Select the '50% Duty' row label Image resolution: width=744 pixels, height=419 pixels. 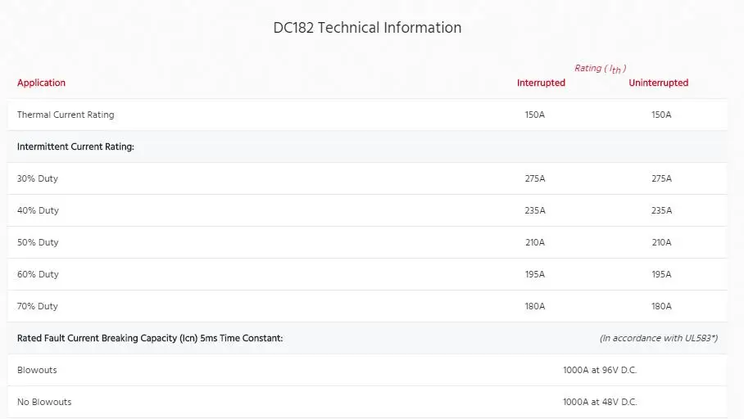pos(38,242)
